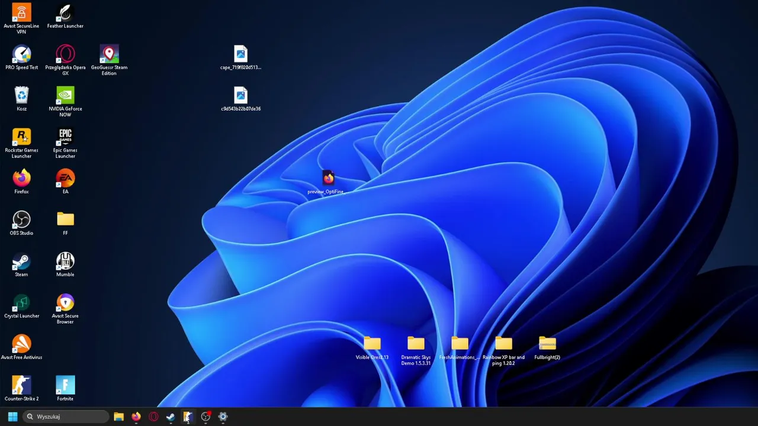The height and width of the screenshot is (426, 758).
Task: Launch Feather Launcher from desktop
Action: click(65, 16)
